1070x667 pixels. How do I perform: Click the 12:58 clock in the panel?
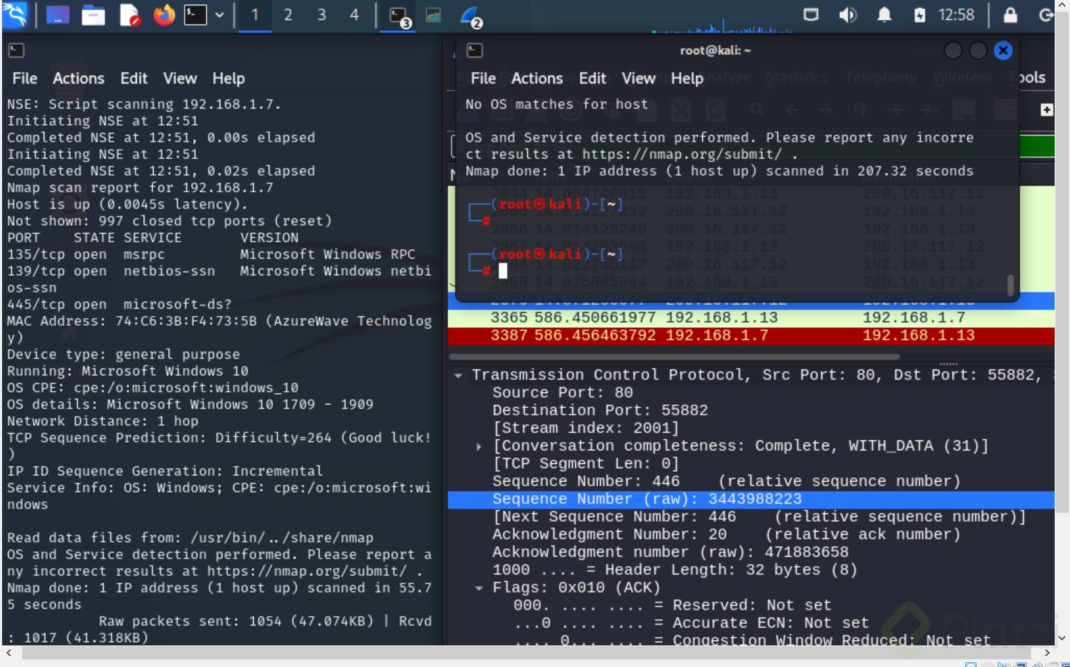[957, 15]
